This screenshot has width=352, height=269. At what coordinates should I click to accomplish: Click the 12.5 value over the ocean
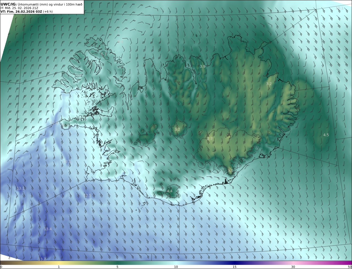(x=87, y=195)
